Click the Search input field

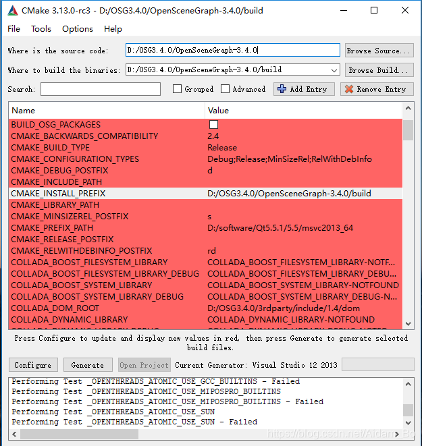click(x=101, y=89)
